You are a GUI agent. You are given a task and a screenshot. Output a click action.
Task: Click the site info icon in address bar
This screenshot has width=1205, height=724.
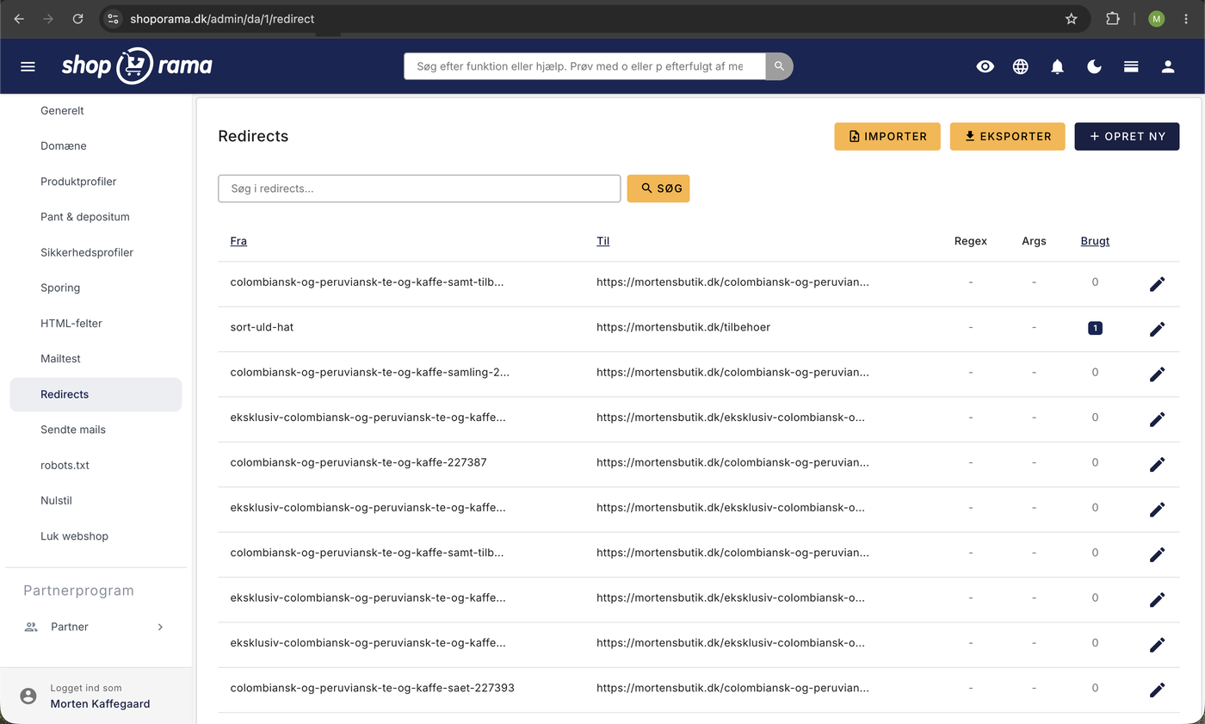tap(114, 18)
